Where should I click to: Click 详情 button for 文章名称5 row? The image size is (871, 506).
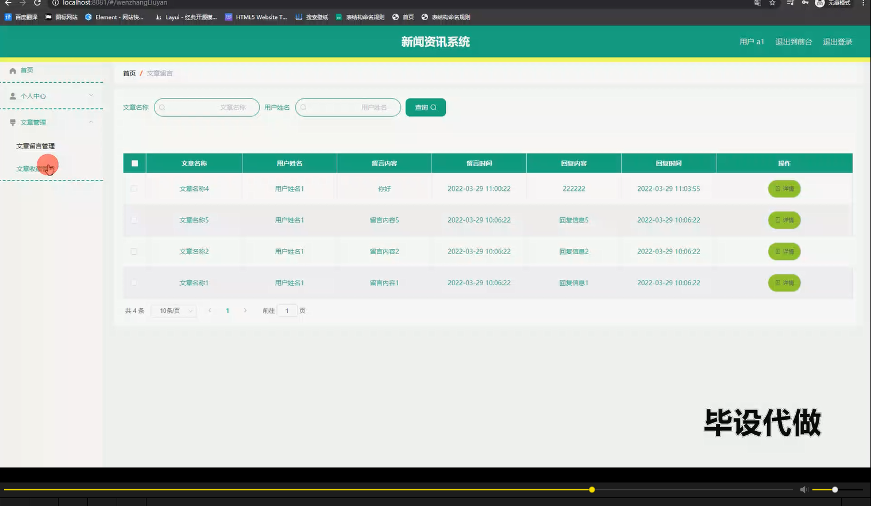tap(784, 220)
